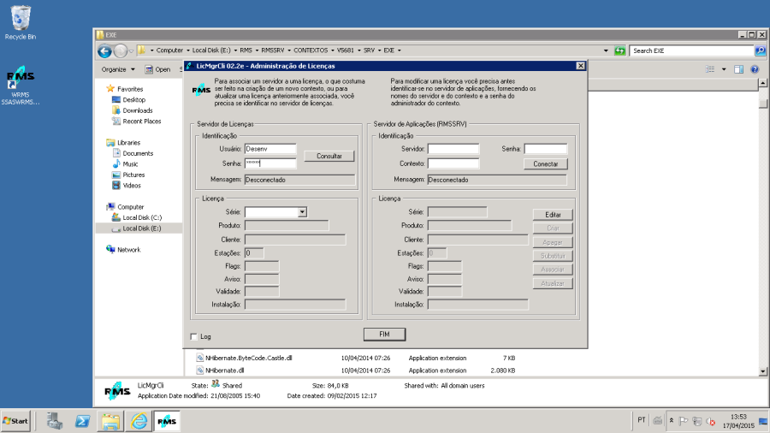770x433 pixels.
Task: Click Computer in the address breadcrumb
Action: (169, 50)
